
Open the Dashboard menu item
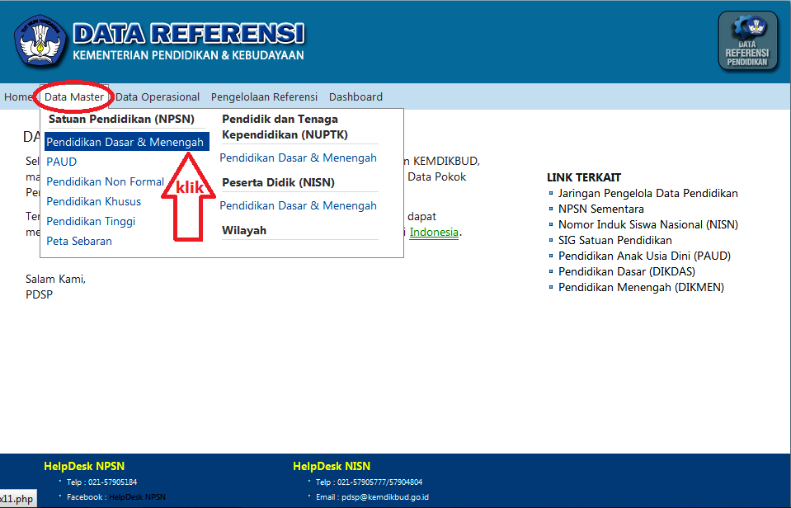(355, 96)
